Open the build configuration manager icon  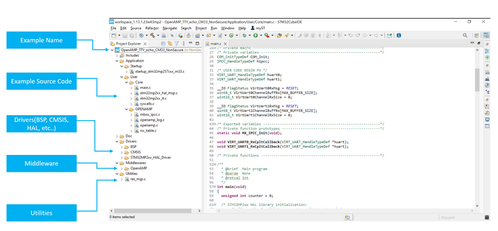coord(141,35)
